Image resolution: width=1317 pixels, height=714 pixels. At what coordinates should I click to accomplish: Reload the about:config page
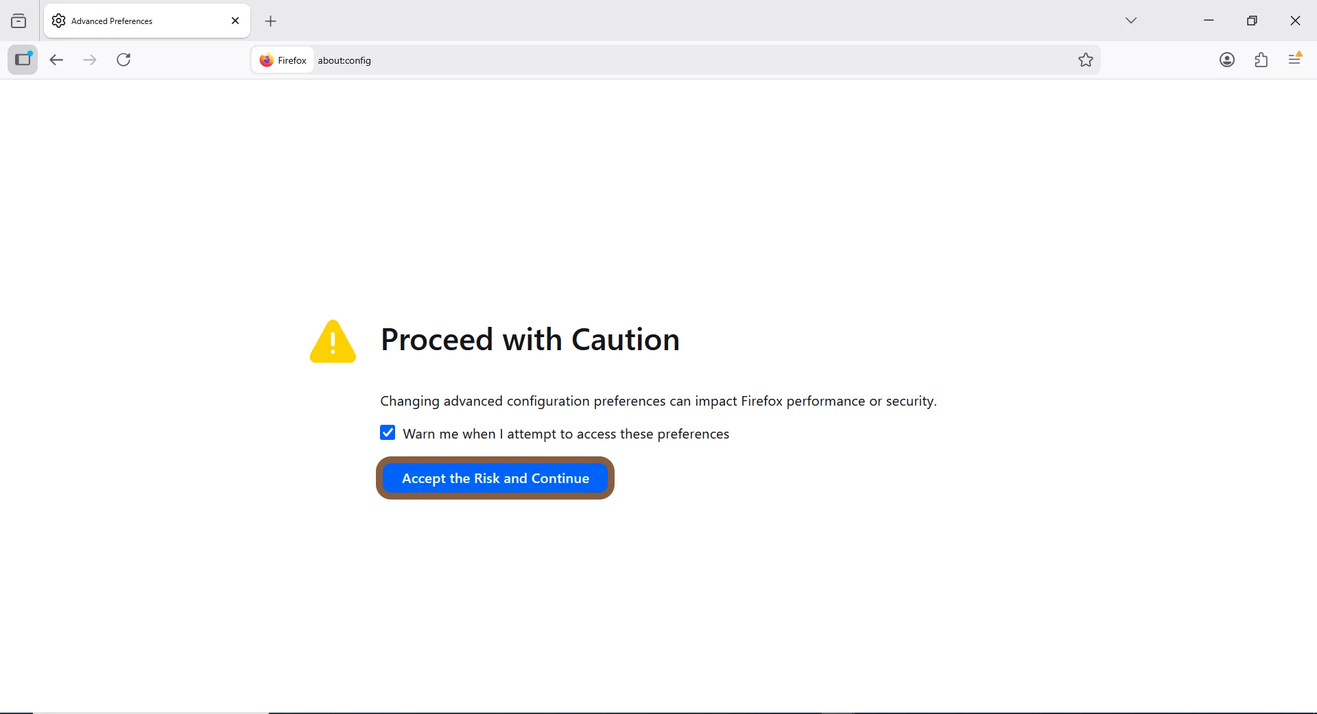[x=125, y=60]
